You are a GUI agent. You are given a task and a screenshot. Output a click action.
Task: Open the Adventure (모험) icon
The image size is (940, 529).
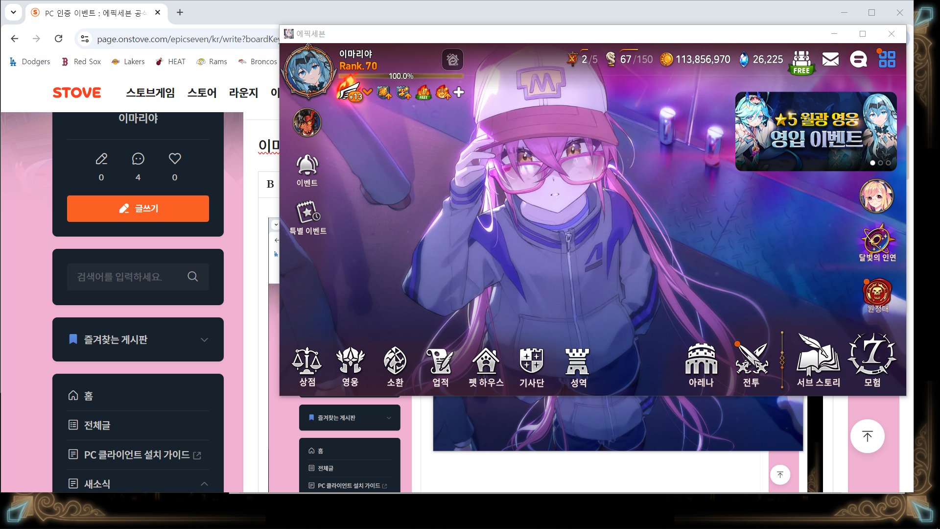[872, 361]
